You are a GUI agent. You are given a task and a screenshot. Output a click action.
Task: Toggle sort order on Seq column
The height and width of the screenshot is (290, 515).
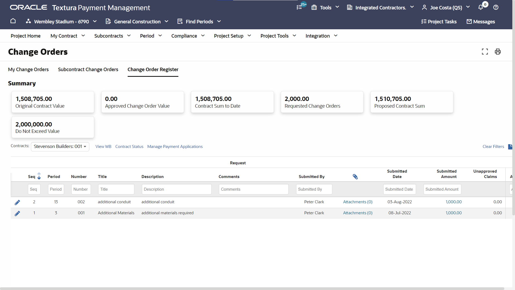39,176
